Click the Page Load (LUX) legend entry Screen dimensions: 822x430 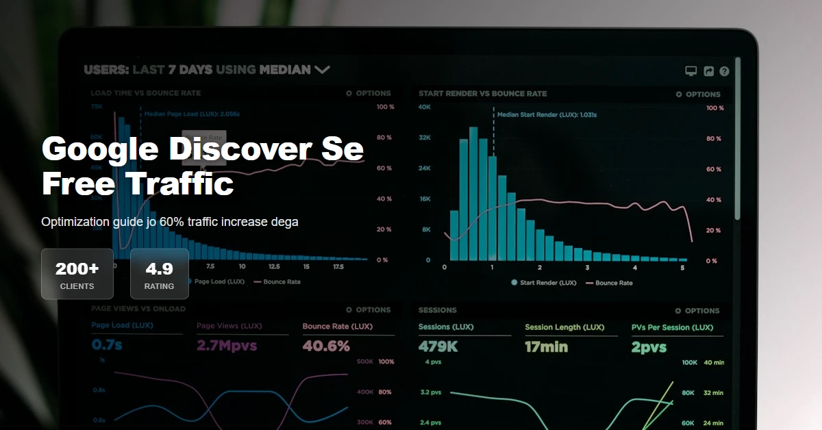pyautogui.click(x=214, y=281)
